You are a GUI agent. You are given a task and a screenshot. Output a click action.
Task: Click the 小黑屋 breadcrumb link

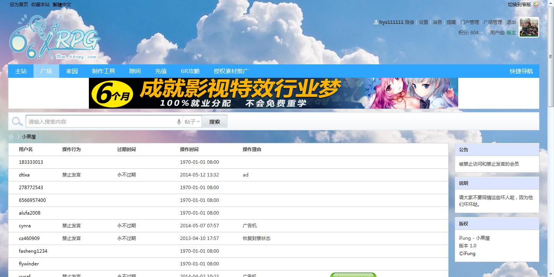point(29,137)
